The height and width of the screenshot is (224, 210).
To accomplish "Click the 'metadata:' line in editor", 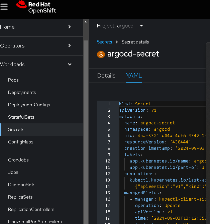I will coord(131,117).
